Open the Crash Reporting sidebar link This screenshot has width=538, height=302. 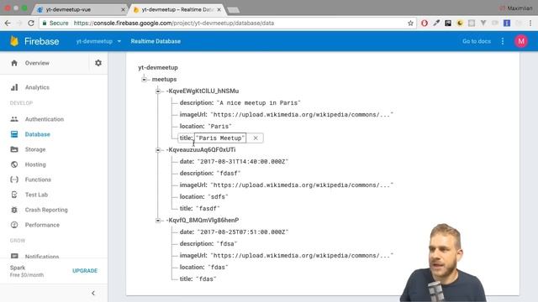(x=46, y=210)
